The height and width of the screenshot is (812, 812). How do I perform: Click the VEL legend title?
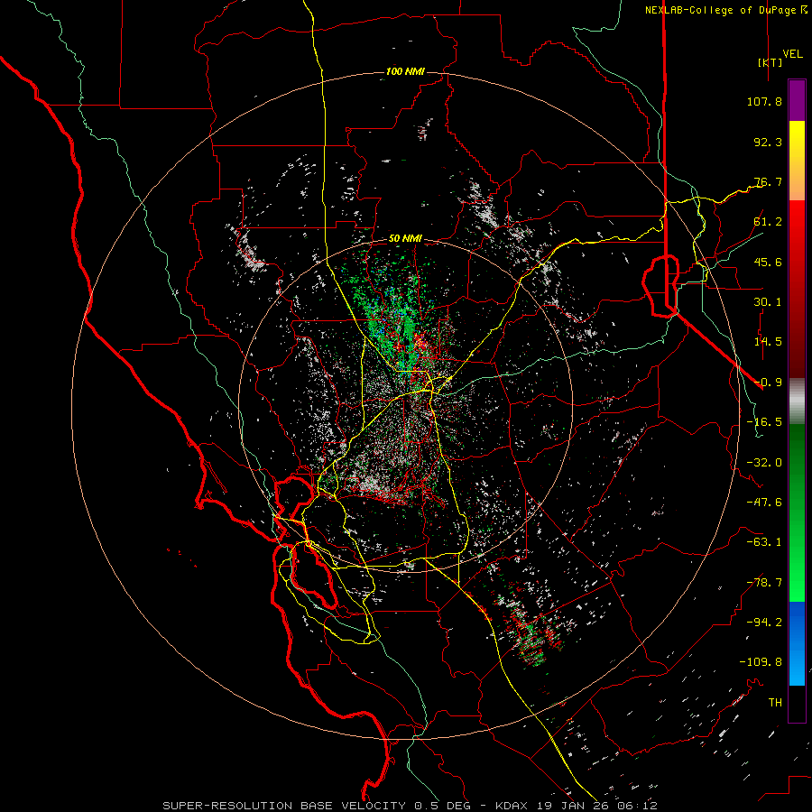coord(792,53)
